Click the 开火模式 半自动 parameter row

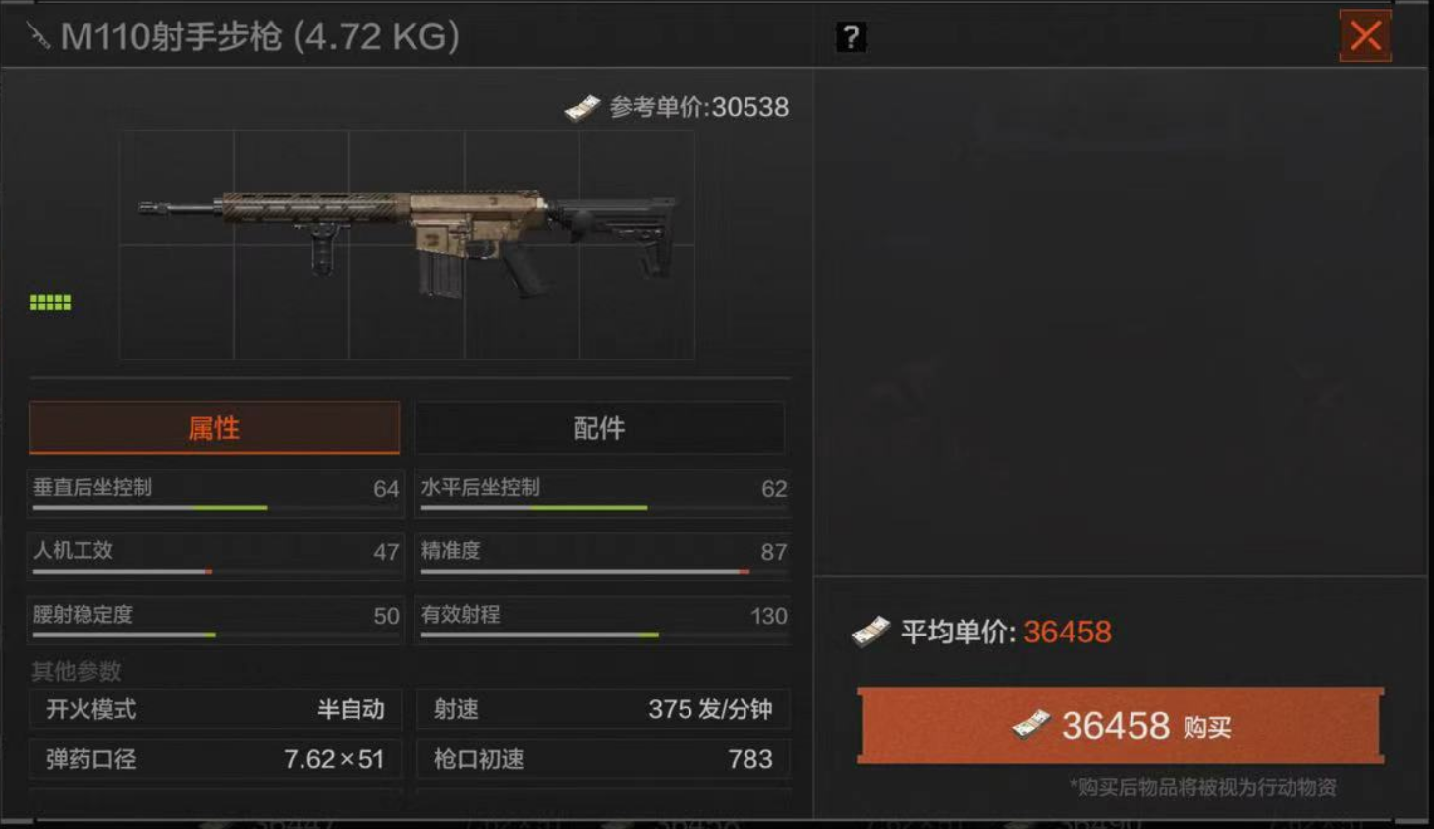214,709
